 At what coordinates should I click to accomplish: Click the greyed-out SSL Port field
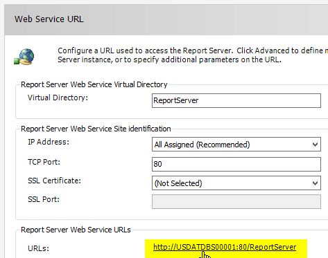pyautogui.click(x=236, y=201)
